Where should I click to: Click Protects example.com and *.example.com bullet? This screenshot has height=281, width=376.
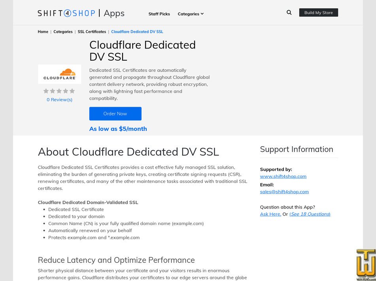coord(94,238)
